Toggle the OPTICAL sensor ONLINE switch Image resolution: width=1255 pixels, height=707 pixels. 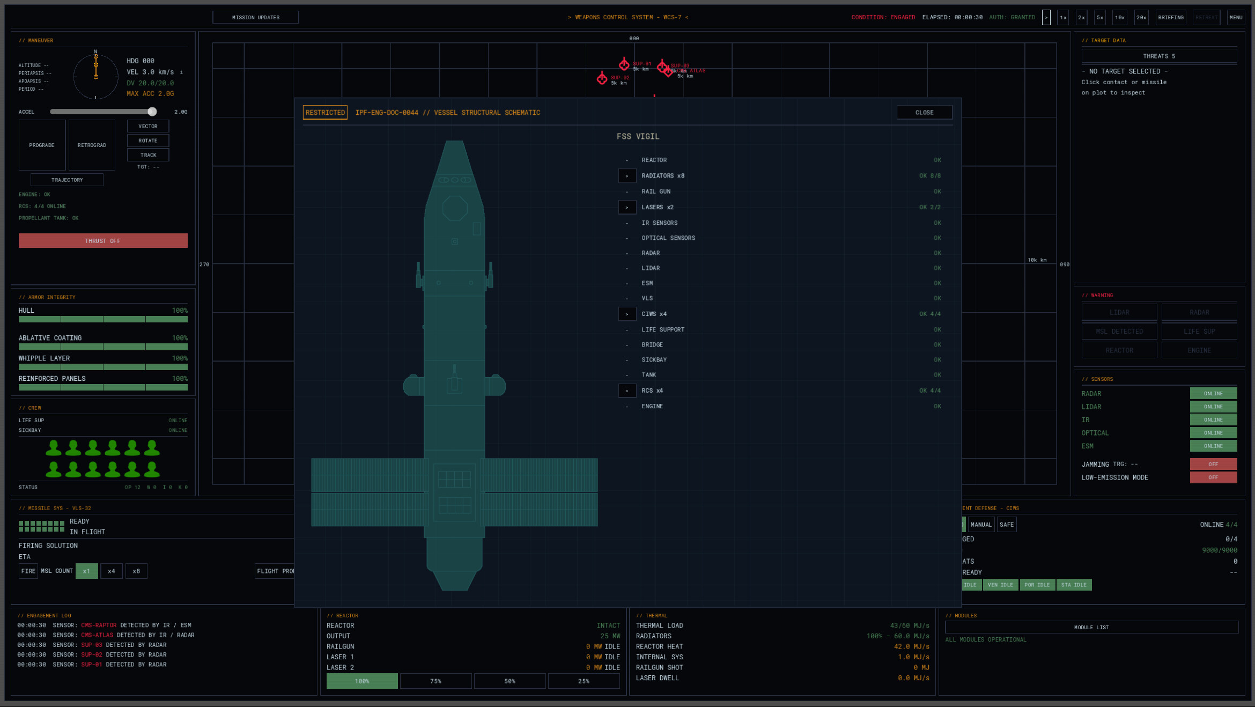(1213, 433)
